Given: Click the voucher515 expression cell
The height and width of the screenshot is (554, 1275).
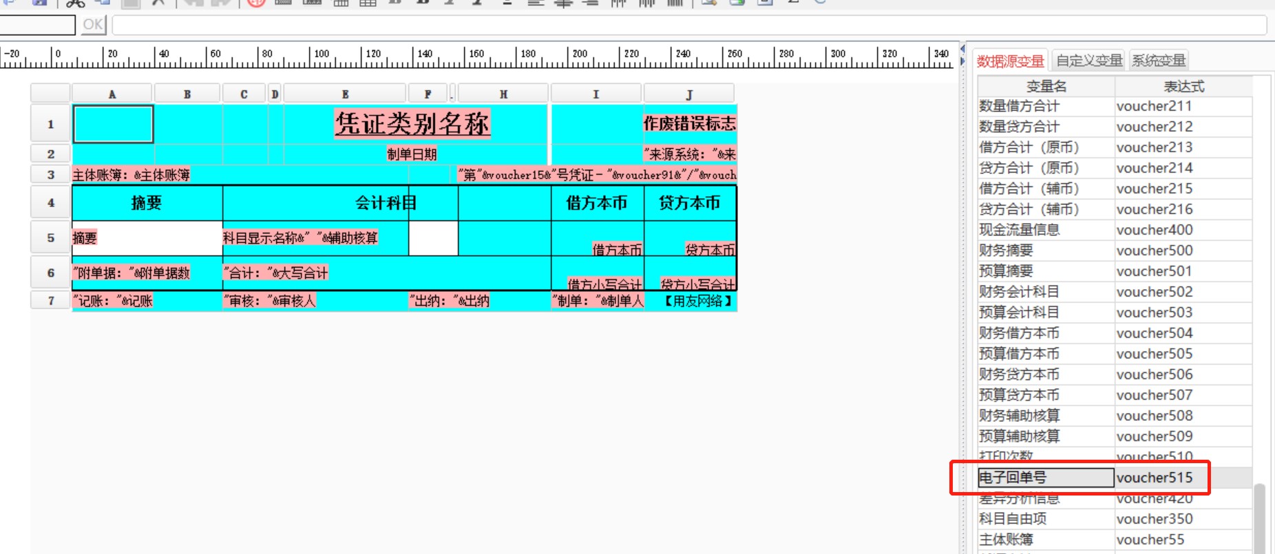Looking at the screenshot, I should [1183, 478].
